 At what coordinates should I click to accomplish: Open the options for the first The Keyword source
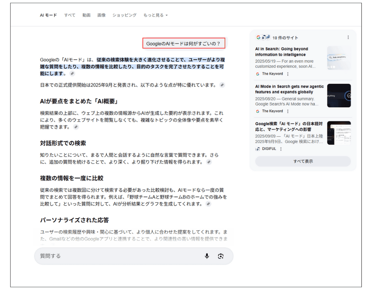pyautogui.click(x=288, y=74)
